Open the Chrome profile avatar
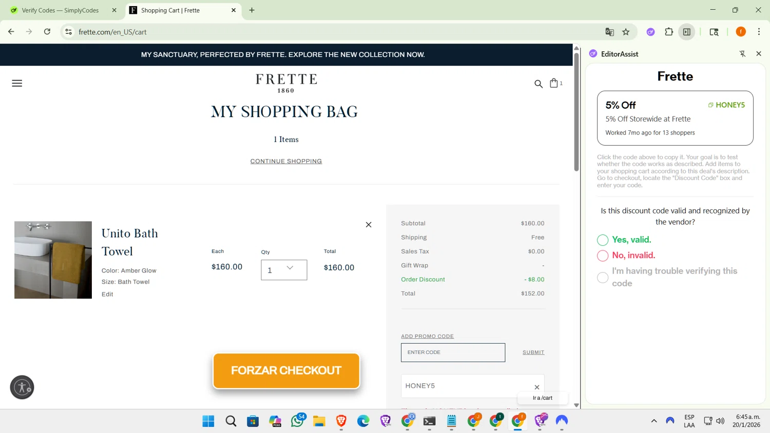 [x=741, y=32]
